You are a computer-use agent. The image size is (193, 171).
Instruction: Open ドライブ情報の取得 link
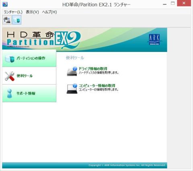(x=93, y=69)
